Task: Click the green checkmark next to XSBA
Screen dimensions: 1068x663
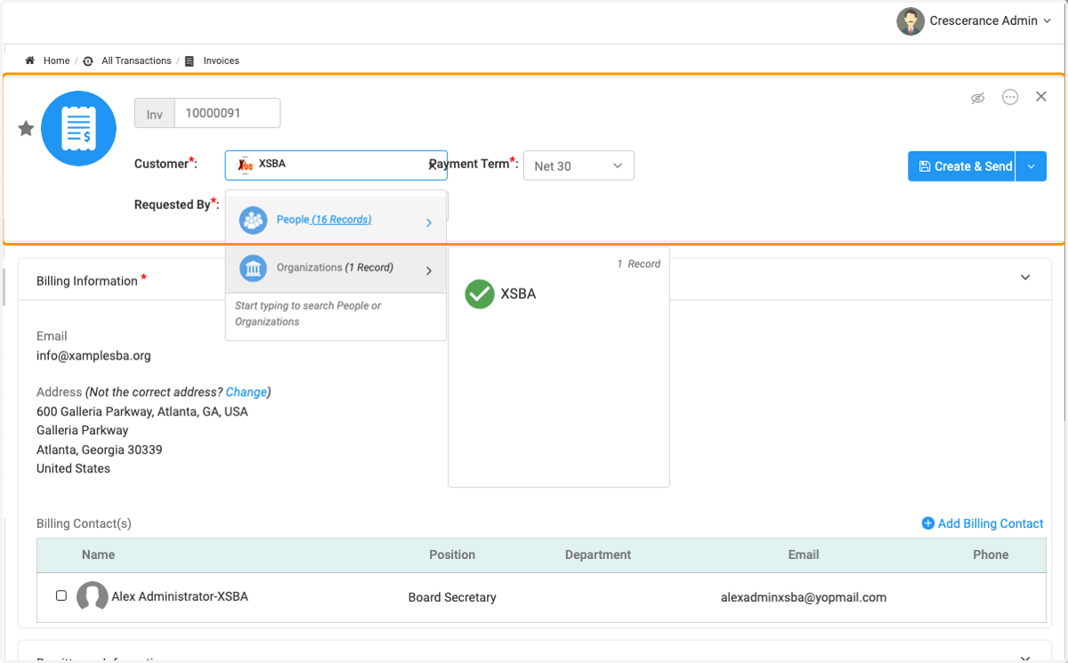Action: tap(480, 294)
